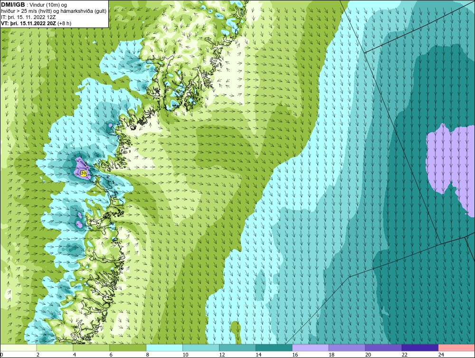Click the legend scale label '12'

click(x=222, y=355)
